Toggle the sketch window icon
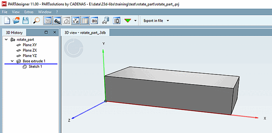 pos(67,21)
